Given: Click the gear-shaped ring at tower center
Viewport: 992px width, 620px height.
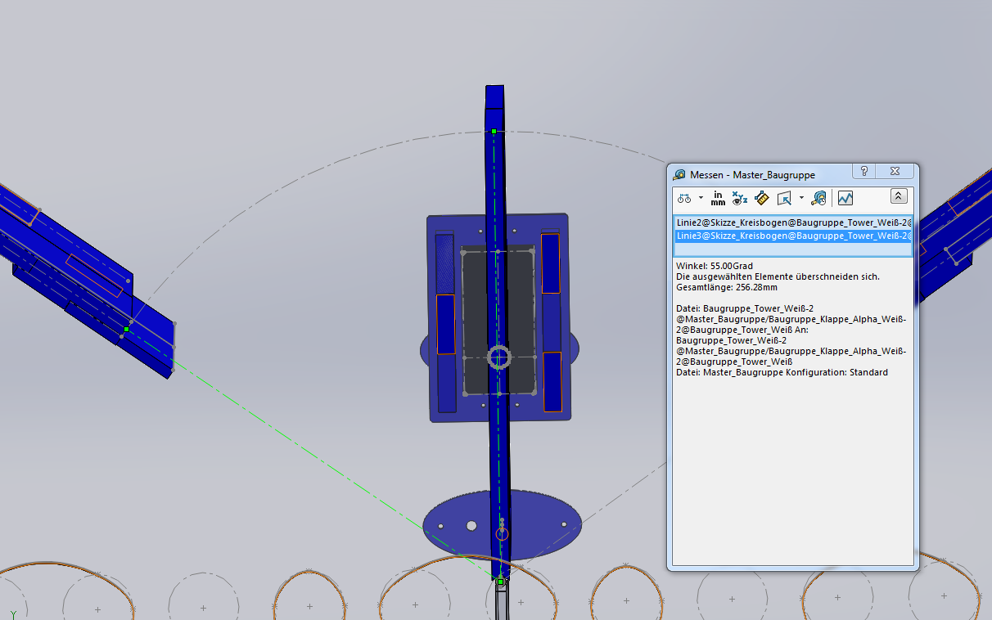Looking at the screenshot, I should (x=498, y=357).
